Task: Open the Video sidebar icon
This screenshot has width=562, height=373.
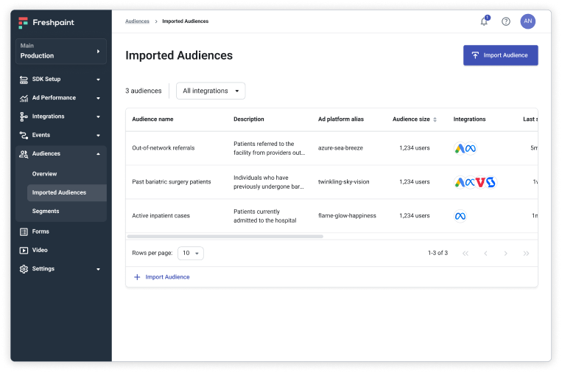Action: pyautogui.click(x=24, y=250)
